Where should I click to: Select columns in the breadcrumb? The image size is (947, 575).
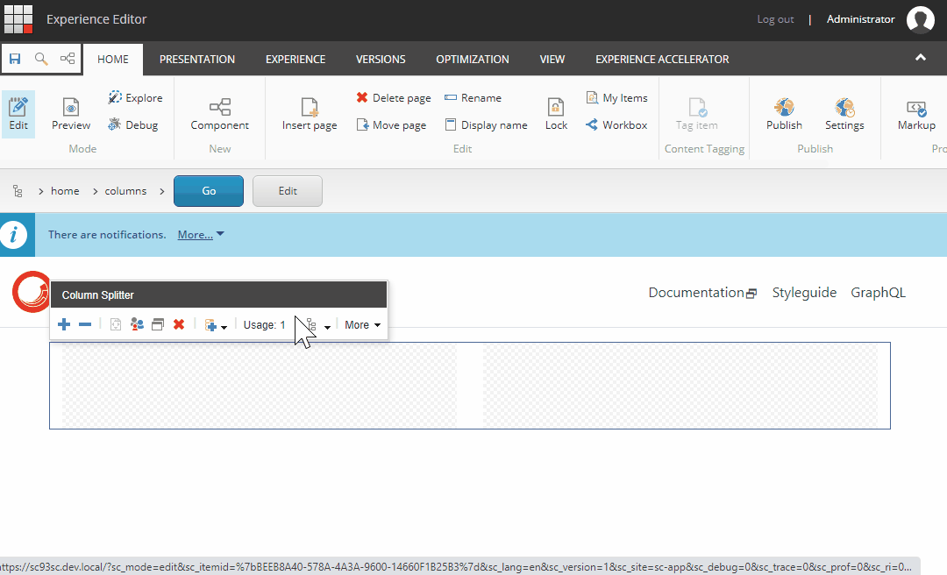(125, 191)
